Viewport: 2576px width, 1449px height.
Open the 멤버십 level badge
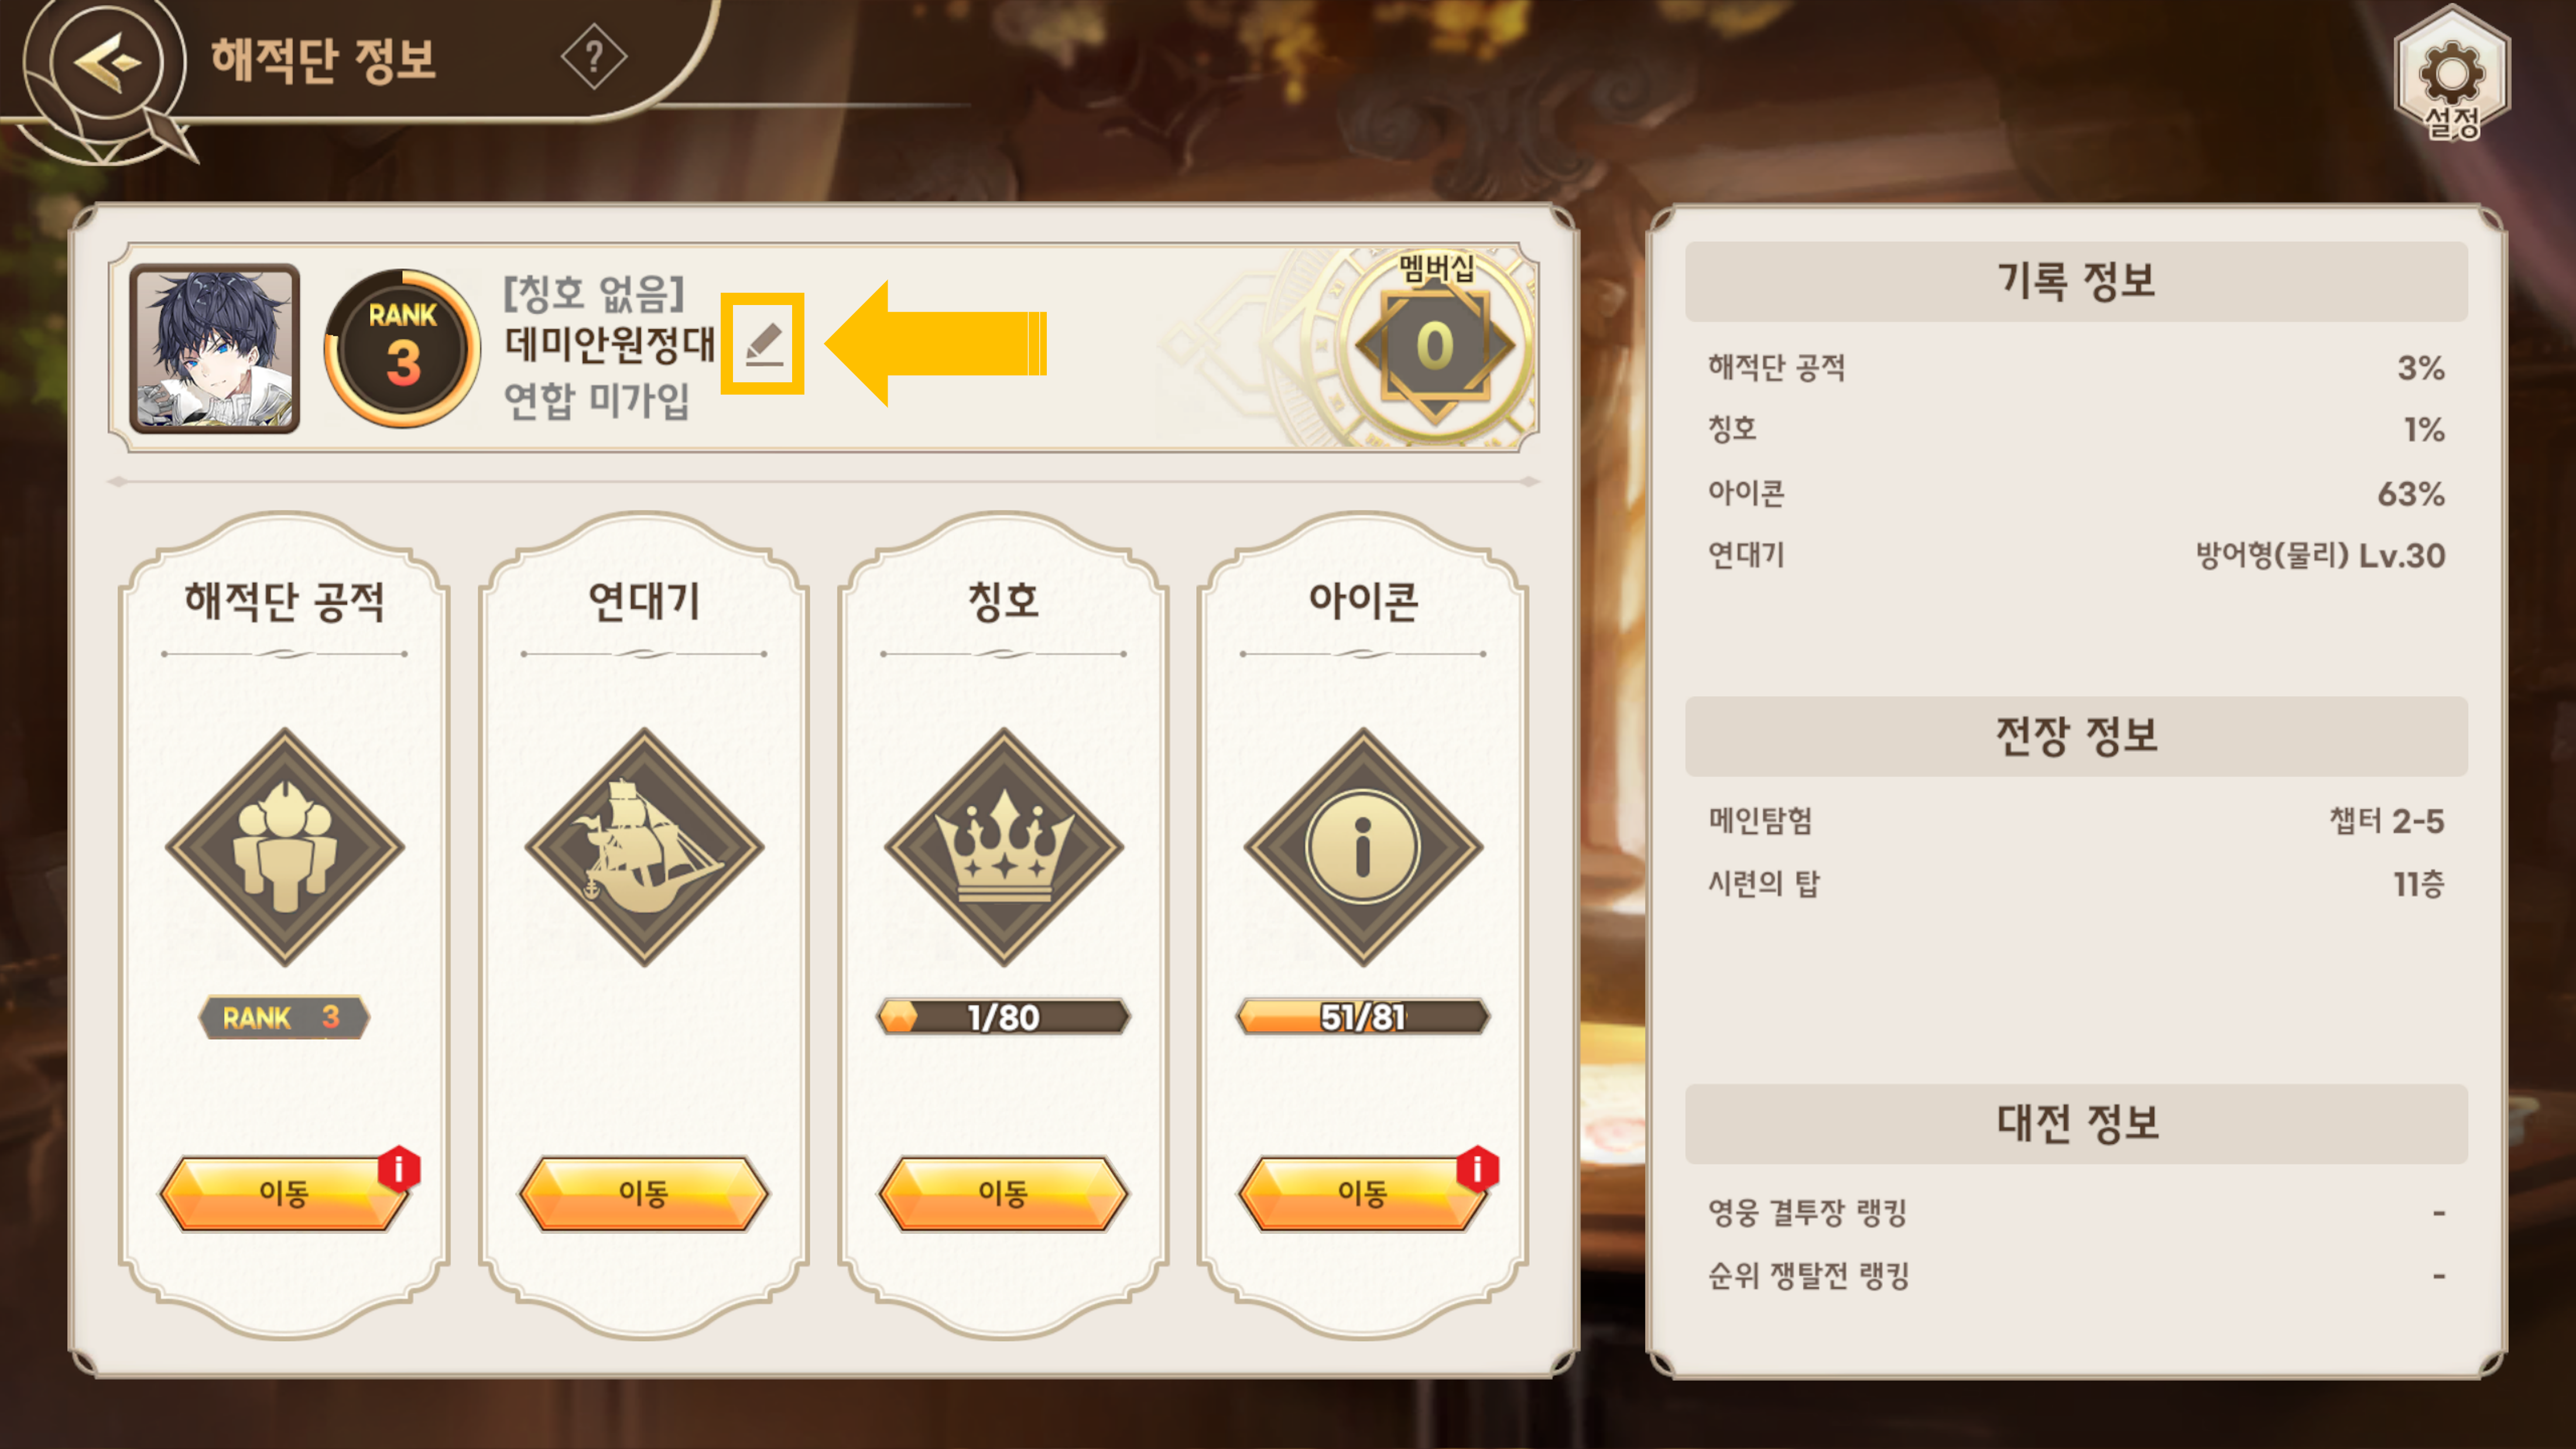(x=1435, y=346)
